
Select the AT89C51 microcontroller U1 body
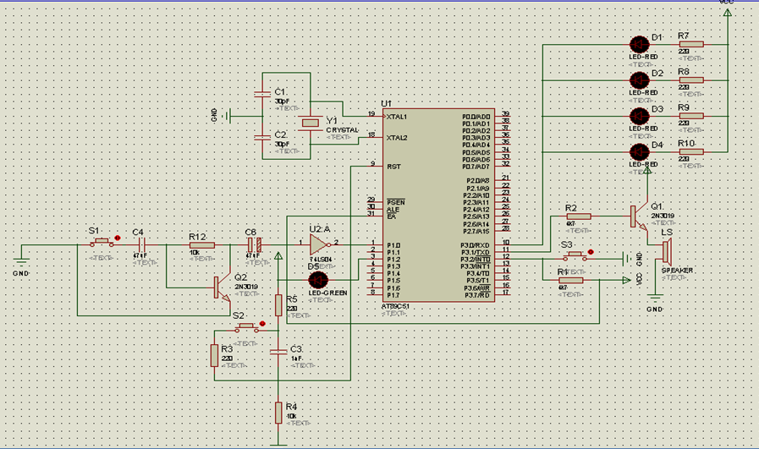click(438, 205)
